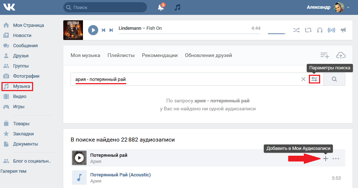
Task: Open the notifications bell
Action: pos(161,7)
